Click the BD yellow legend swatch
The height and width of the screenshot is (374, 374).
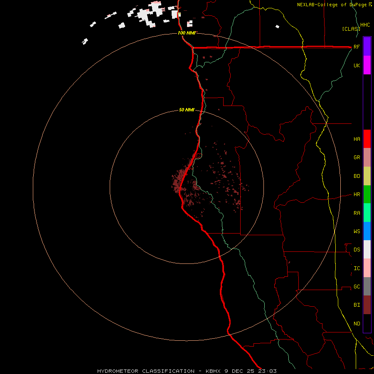point(367,176)
